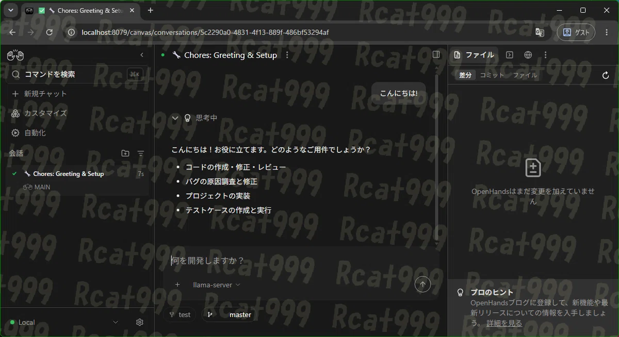The image size is (619, 337).
Task: Select the 差分 sub-tab
Action: (465, 75)
